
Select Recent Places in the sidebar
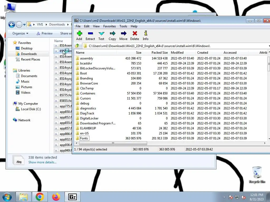[30, 59]
